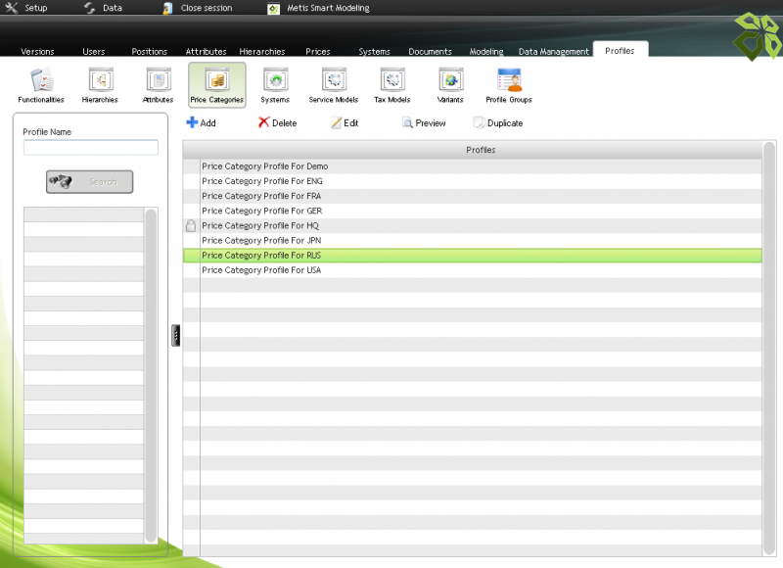783x568 pixels.
Task: Select Price Category Profile For ENG row
Action: coord(262,181)
